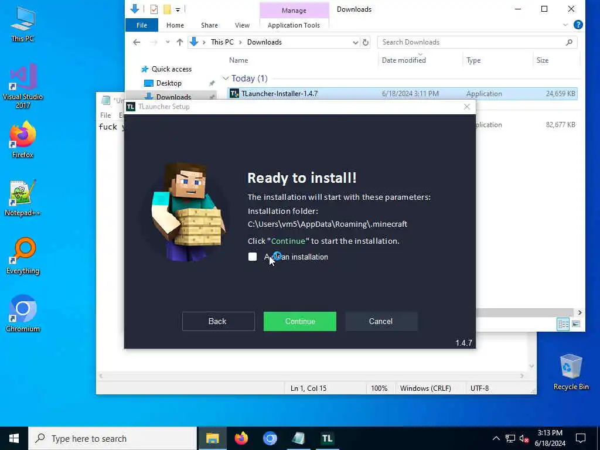The image size is (600, 450).
Task: Click the TLauncher taskbar icon
Action: (327, 438)
